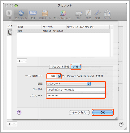Open the 作成 composing preferences

pos(88,15)
